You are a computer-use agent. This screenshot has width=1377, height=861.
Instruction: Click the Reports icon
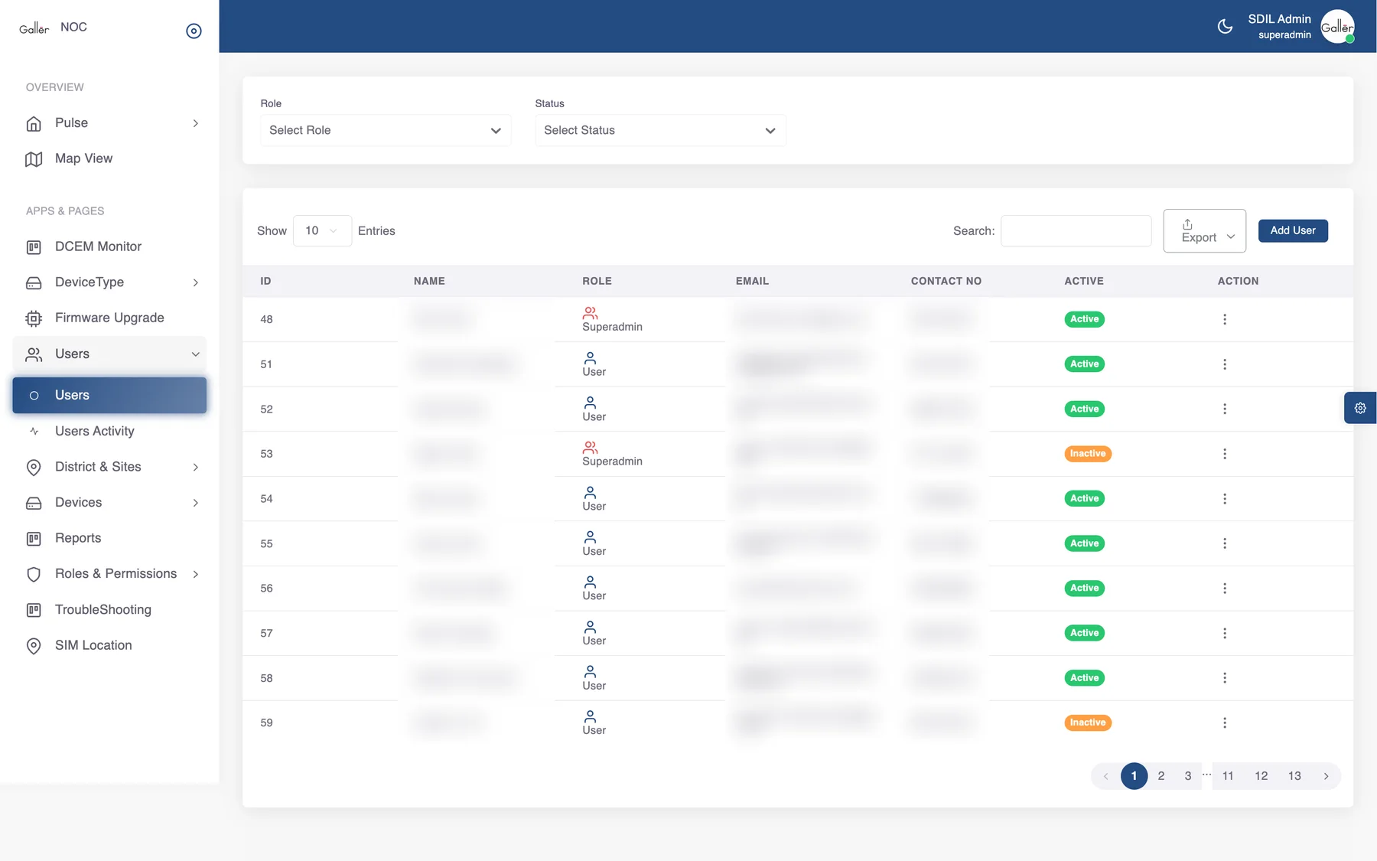coord(34,538)
